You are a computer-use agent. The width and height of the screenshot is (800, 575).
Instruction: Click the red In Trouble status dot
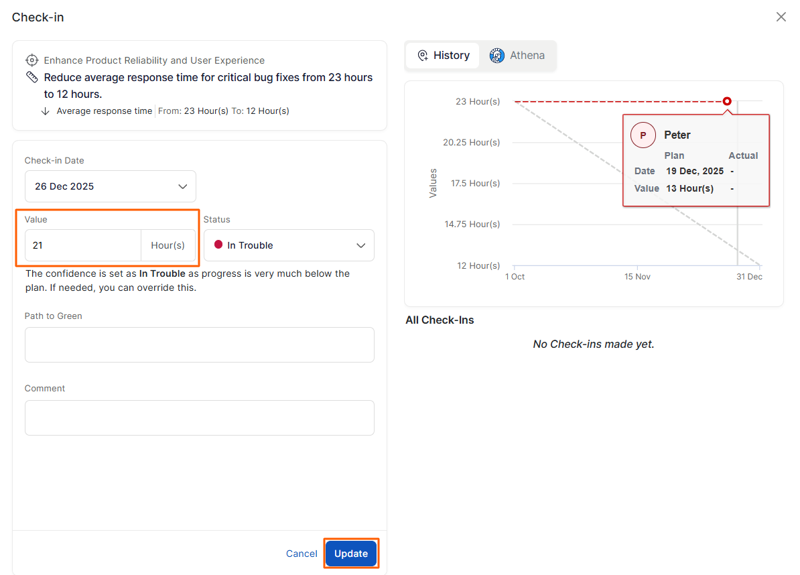click(218, 245)
